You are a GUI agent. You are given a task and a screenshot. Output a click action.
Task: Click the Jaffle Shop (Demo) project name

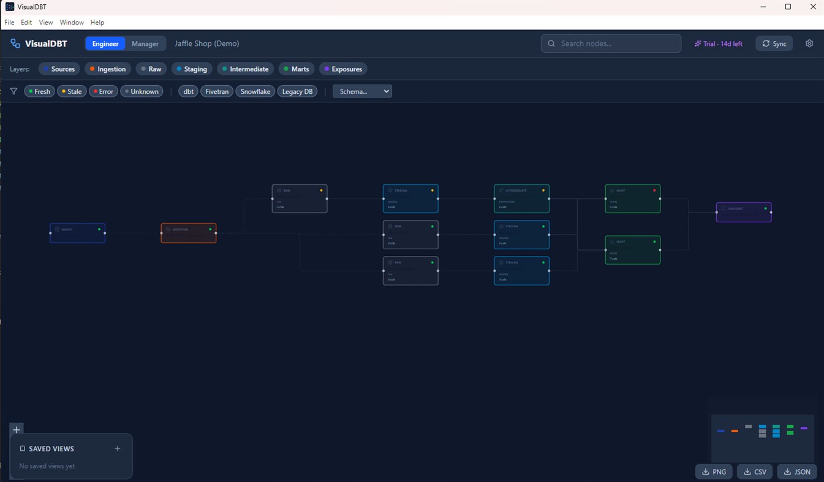click(207, 43)
